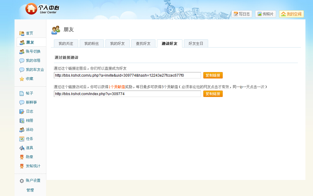Switch to the 我的粉丝 tab

92,44
